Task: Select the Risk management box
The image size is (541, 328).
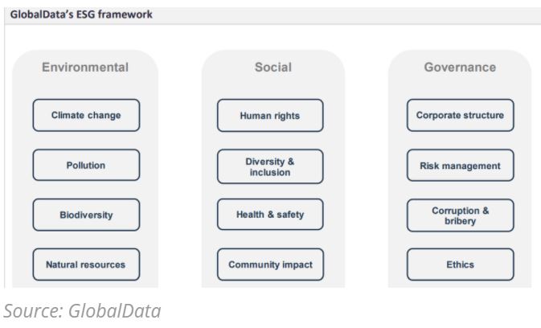Action: pos(460,166)
